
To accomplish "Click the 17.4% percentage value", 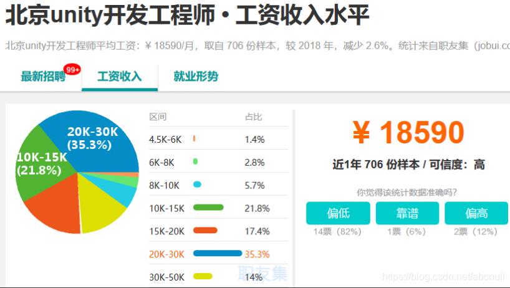I will 257,231.
